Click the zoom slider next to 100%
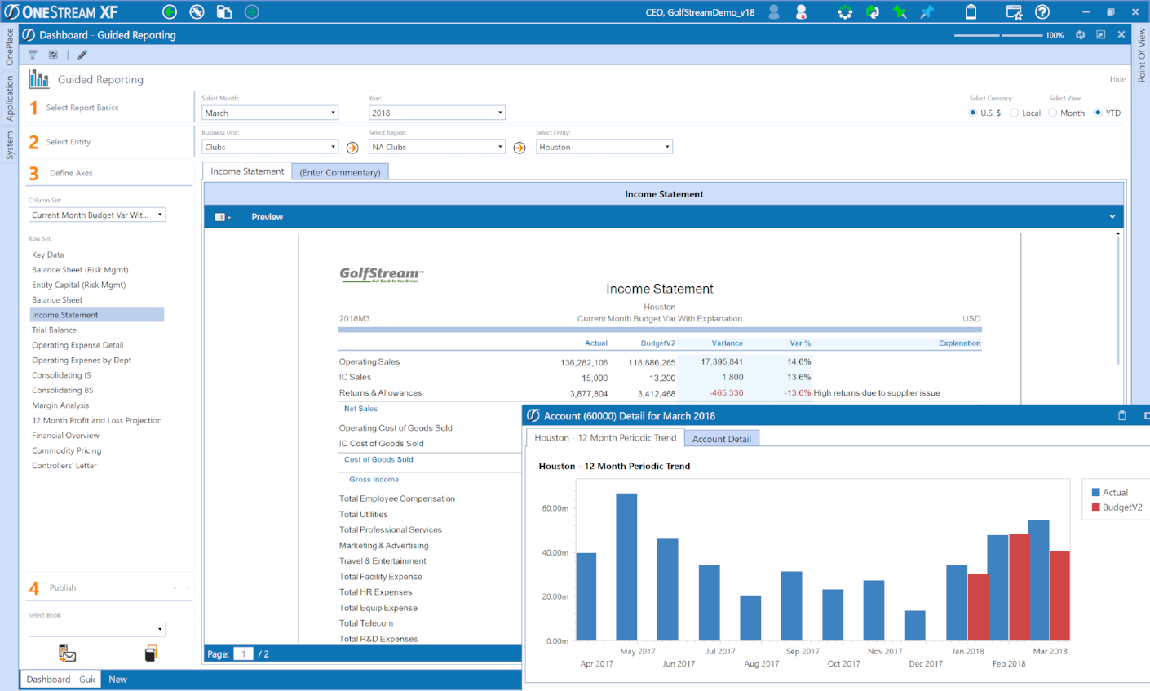 998,35
